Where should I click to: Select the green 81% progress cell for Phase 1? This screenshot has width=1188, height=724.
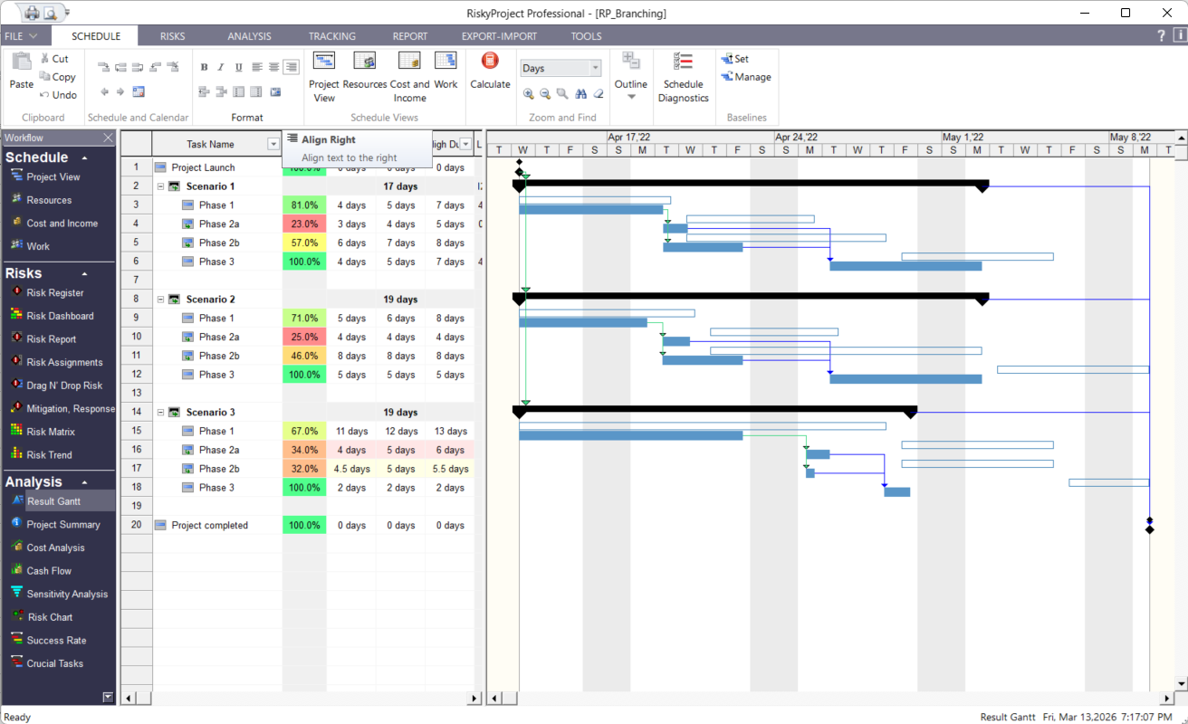click(304, 205)
